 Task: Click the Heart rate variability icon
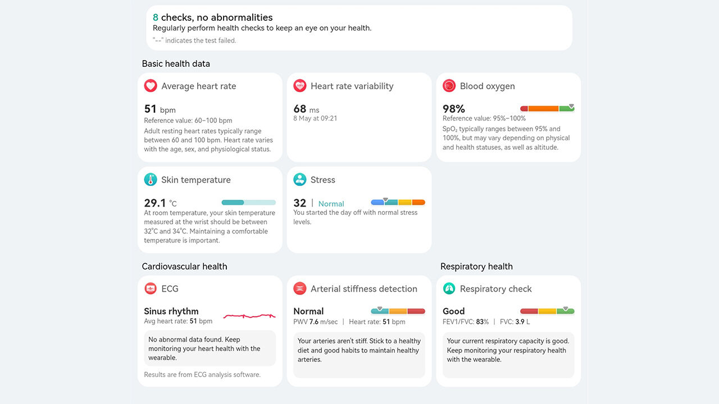(300, 86)
